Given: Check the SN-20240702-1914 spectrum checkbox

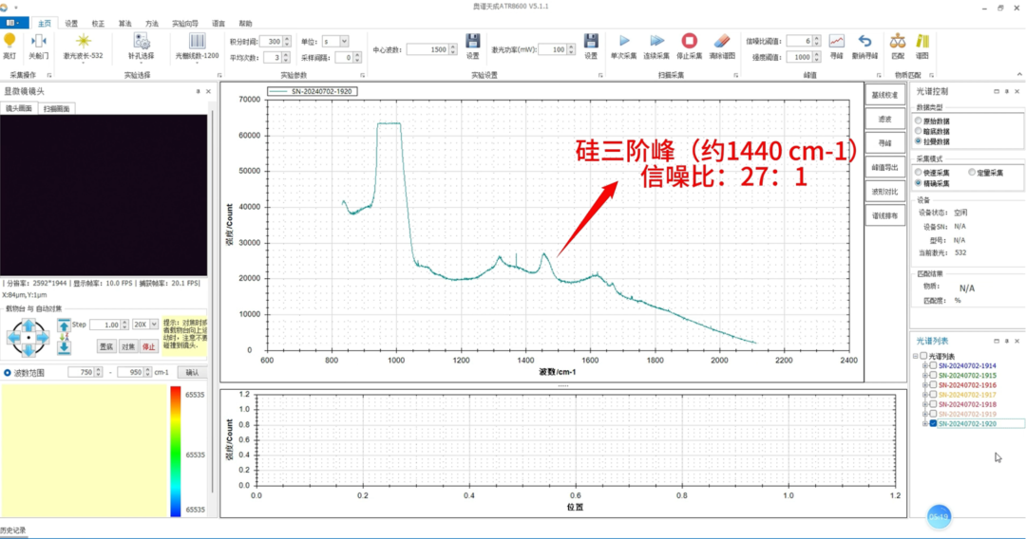Looking at the screenshot, I should click(933, 365).
